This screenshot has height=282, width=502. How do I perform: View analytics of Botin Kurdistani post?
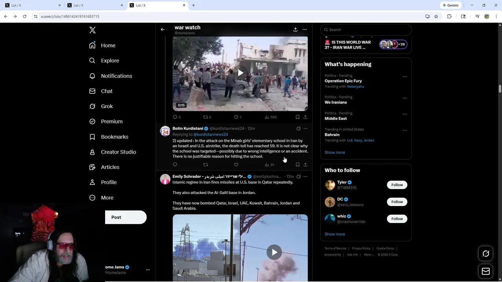pyautogui.click(x=269, y=164)
